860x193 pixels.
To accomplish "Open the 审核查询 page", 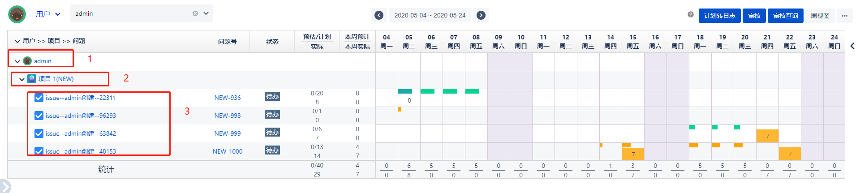I will click(x=785, y=16).
